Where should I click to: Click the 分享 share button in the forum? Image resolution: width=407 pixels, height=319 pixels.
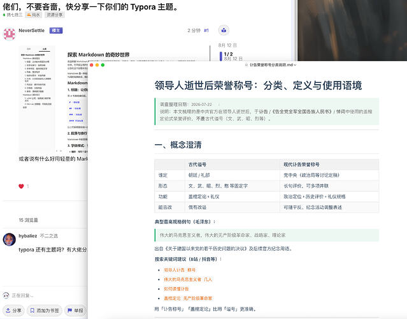point(13,311)
